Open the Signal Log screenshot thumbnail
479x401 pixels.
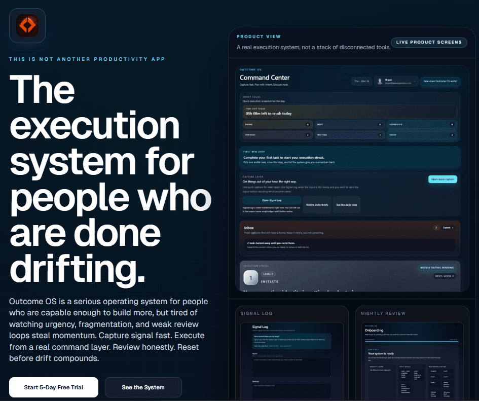[292, 361]
